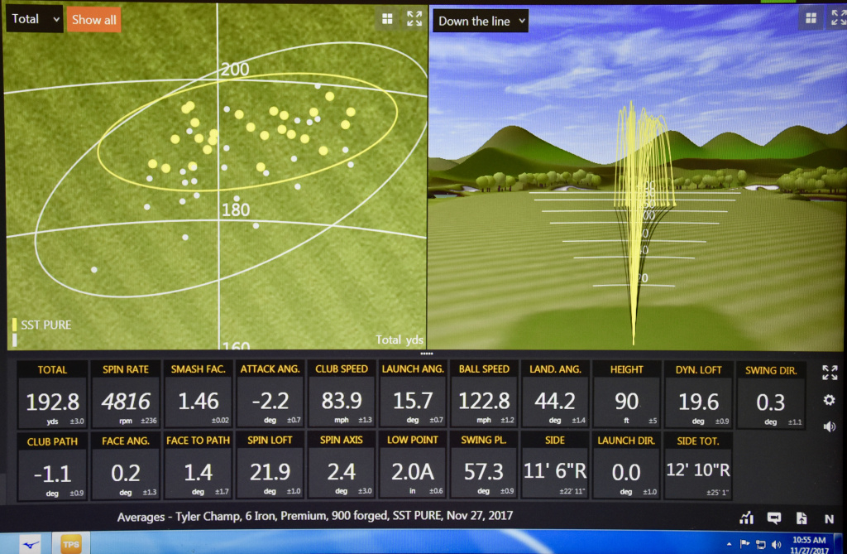Toggle the gray legend marker below SST PURE

click(17, 338)
